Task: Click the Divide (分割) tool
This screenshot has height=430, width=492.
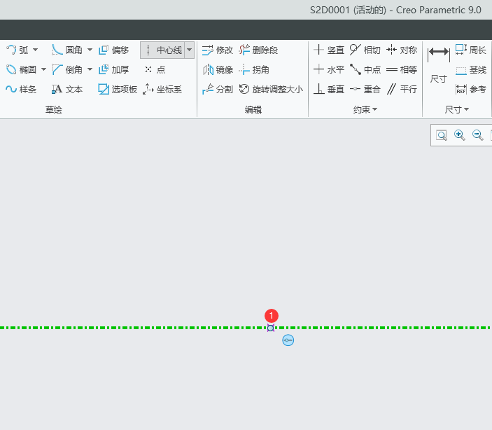Action: (x=218, y=90)
